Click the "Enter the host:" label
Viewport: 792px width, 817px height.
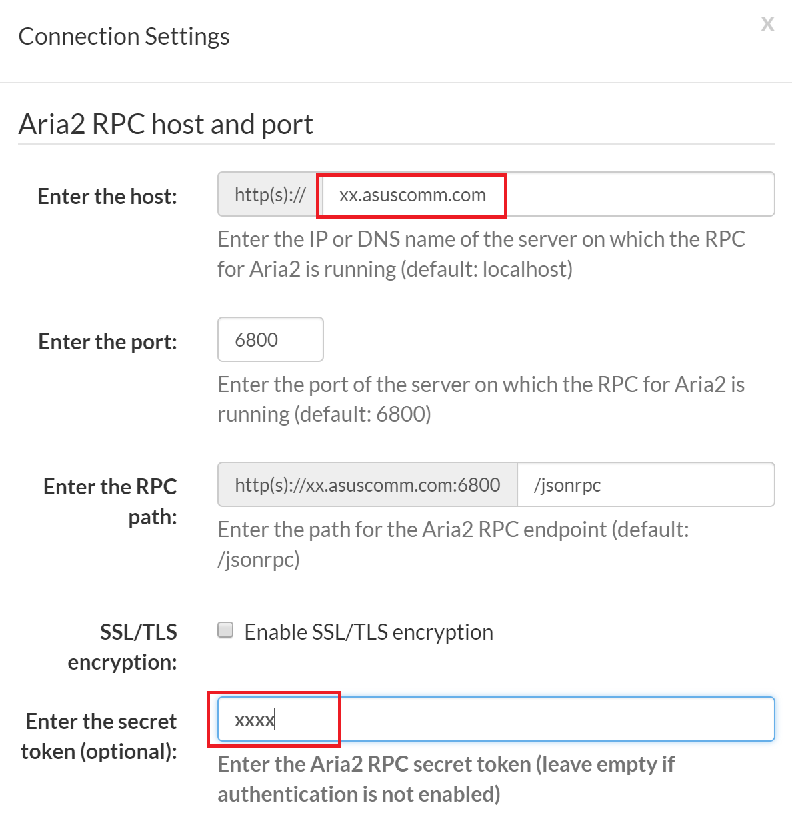click(x=107, y=197)
